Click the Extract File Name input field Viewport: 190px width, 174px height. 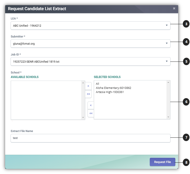click(x=90, y=138)
